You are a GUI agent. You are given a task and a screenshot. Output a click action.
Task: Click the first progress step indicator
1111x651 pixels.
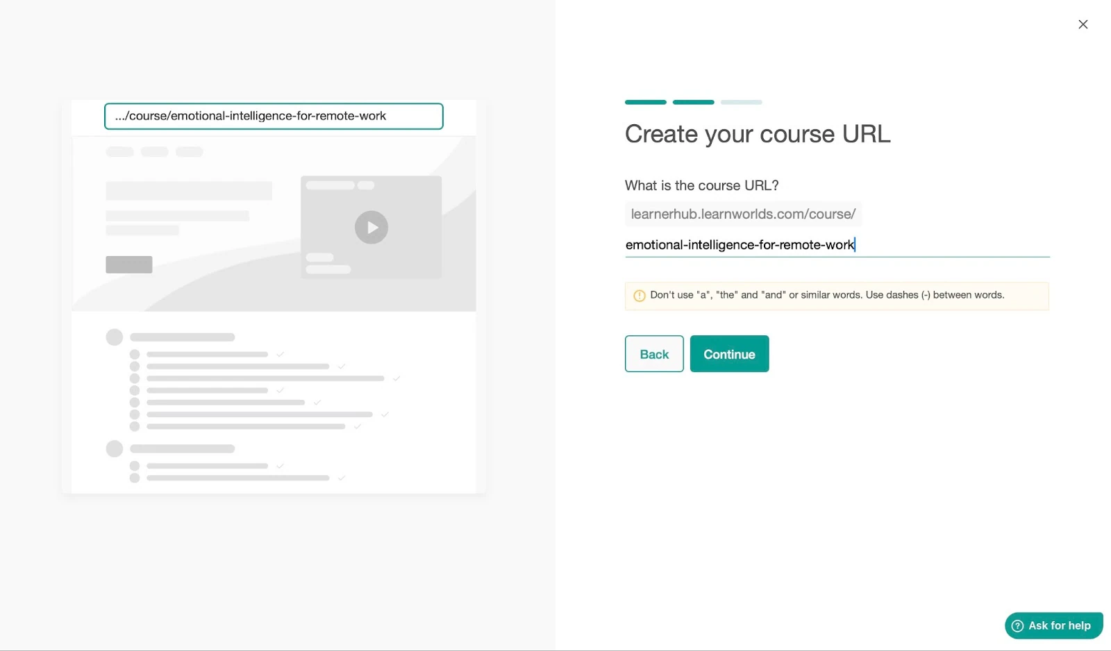pyautogui.click(x=646, y=102)
